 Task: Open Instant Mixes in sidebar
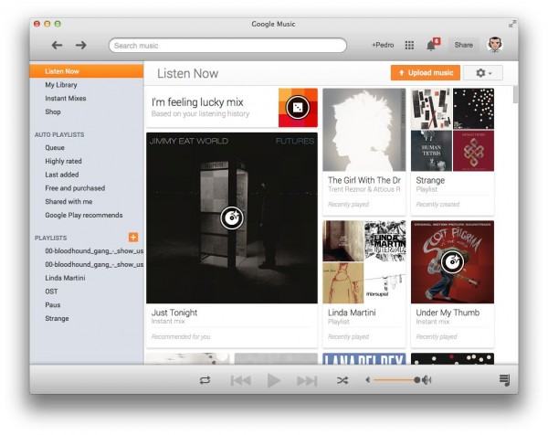(66, 99)
